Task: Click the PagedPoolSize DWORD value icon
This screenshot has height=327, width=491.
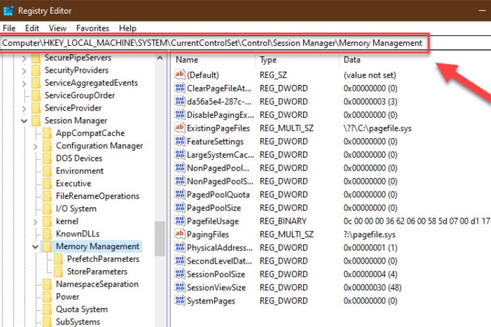Action: click(x=180, y=207)
